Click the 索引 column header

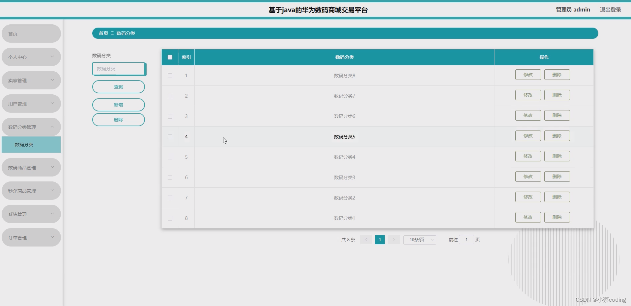[186, 57]
